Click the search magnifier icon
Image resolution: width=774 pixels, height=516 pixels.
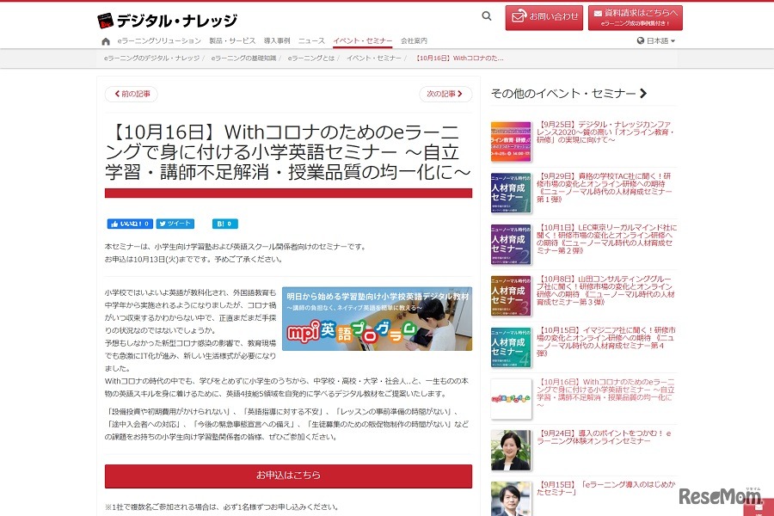[x=487, y=16]
